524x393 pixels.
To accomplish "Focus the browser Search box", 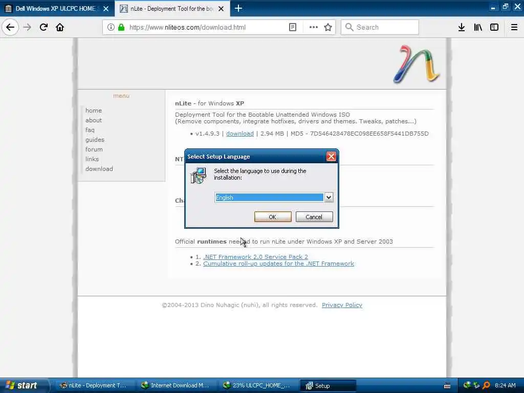I will point(380,27).
